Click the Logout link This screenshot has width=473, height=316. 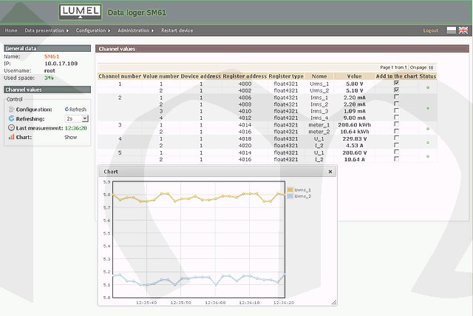click(x=430, y=30)
